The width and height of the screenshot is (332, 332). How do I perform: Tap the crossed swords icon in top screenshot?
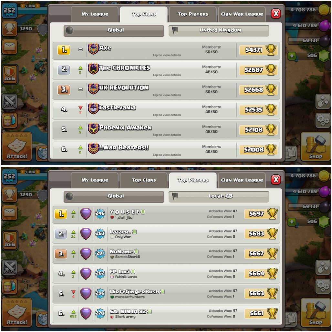tap(10, 101)
